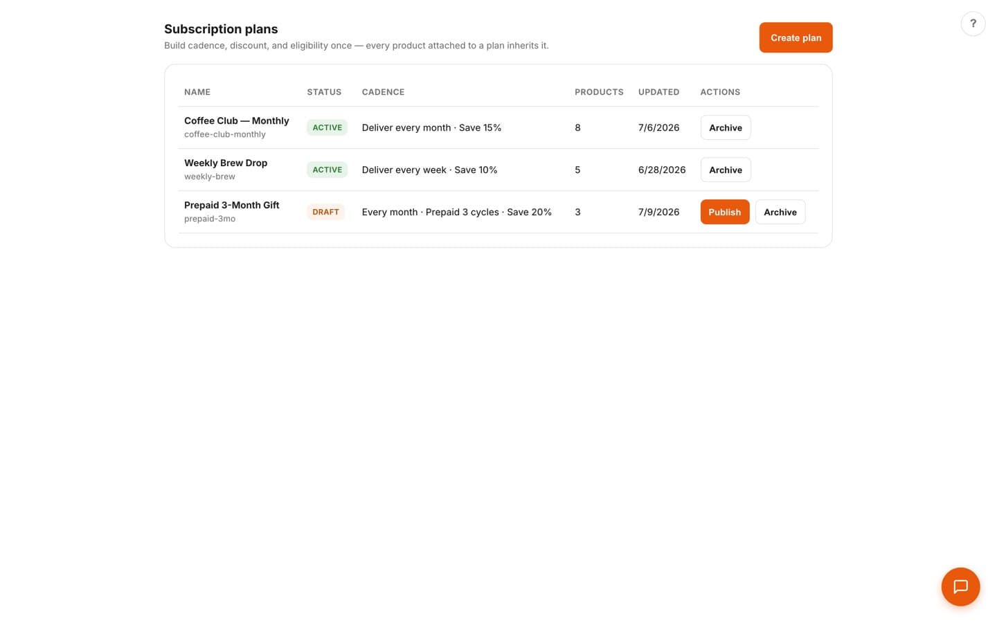
Task: Publish the Prepaid 3-Month Gift plan
Action: point(724,212)
